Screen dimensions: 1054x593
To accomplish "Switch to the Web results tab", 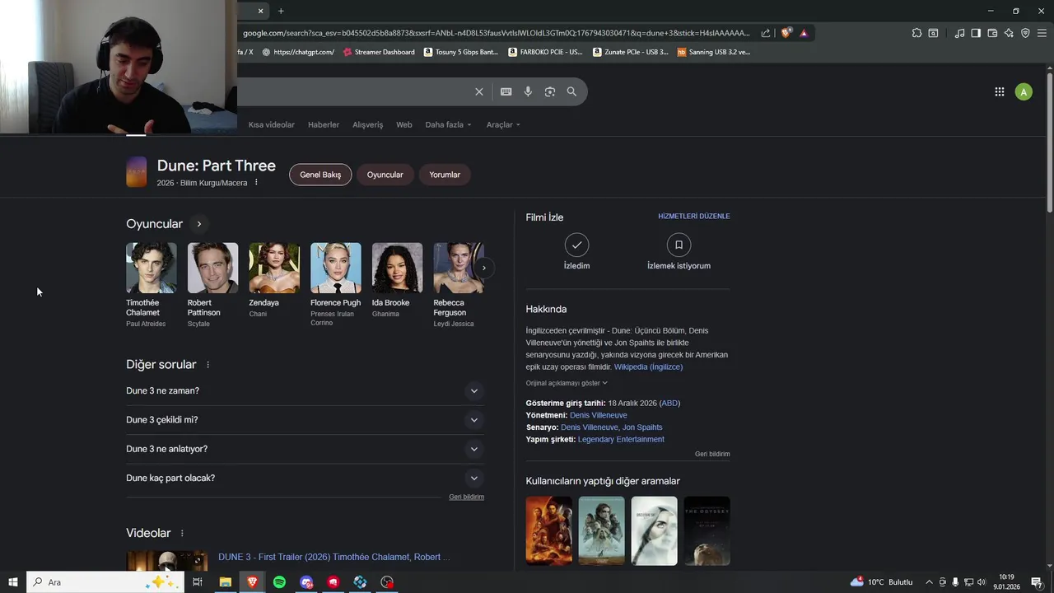I will point(403,125).
